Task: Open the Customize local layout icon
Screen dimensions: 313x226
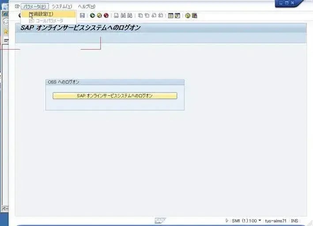Action: pyautogui.click(x=194, y=15)
